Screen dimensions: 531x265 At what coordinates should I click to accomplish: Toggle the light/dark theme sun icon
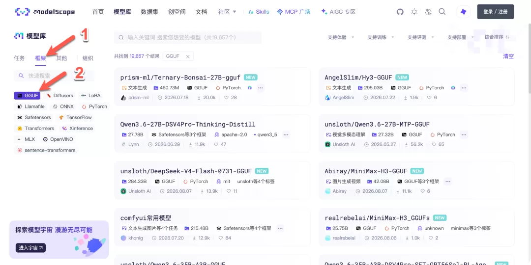(414, 12)
